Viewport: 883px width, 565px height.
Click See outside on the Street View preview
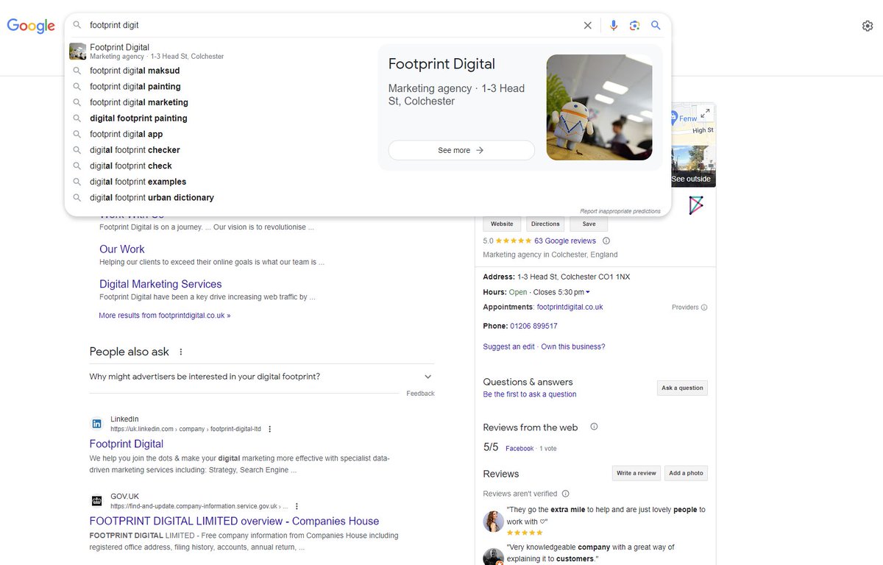point(690,178)
